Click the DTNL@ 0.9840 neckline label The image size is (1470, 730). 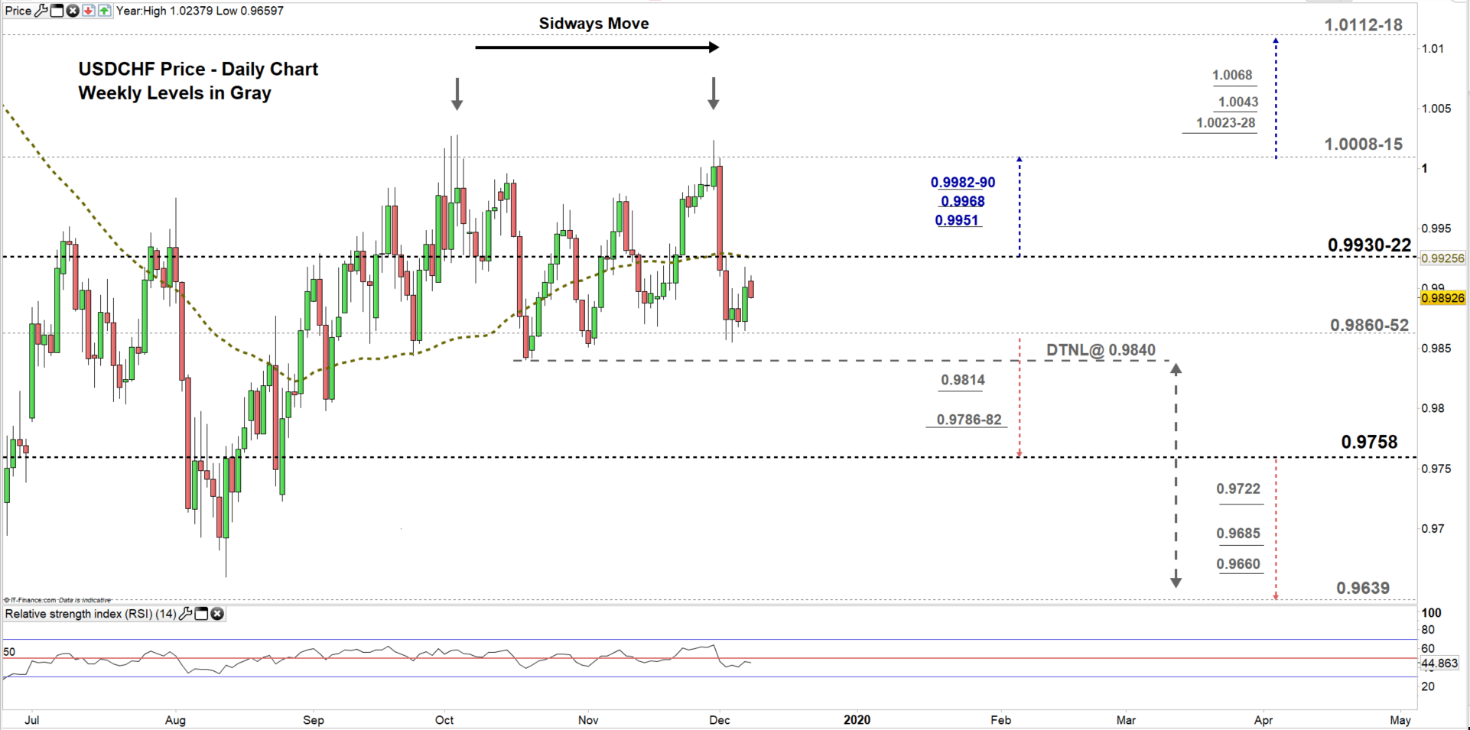1101,350
